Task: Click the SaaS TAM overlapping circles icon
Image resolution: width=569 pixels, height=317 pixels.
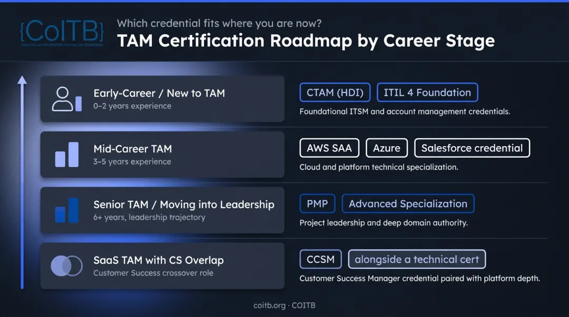Action: 67,266
